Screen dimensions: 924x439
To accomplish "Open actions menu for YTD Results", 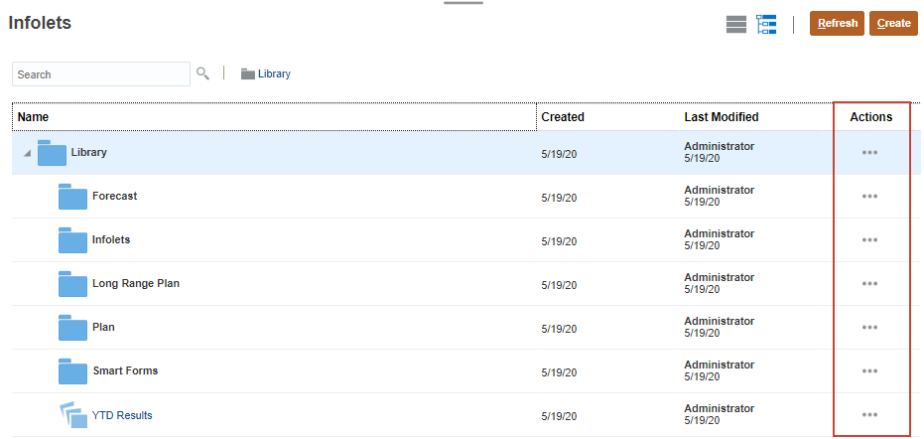I will pos(870,415).
